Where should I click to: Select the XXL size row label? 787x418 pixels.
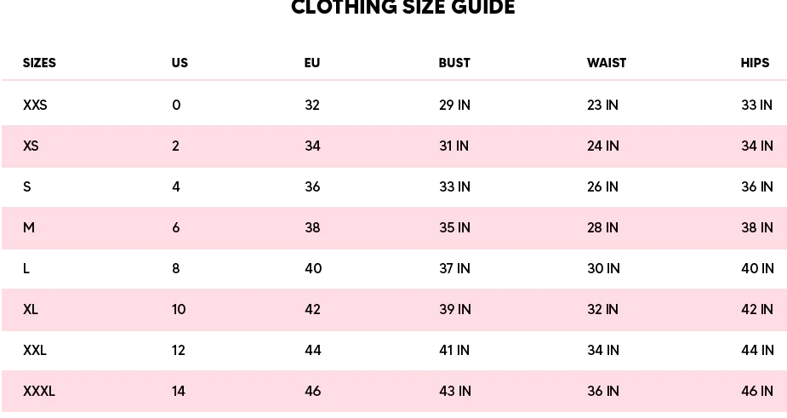click(x=35, y=350)
